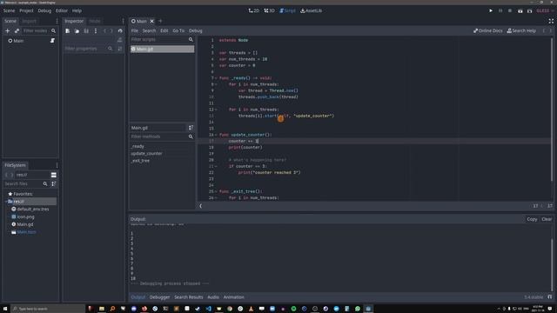Add a new node in Scene dock
Screen dimensions: 557x313
(8, 31)
